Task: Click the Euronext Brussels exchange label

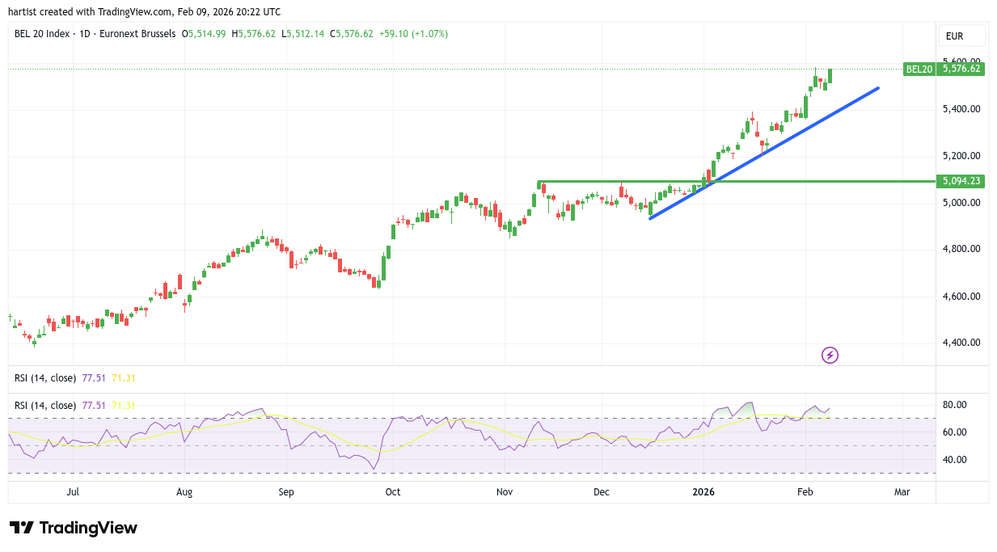Action: pyautogui.click(x=137, y=34)
